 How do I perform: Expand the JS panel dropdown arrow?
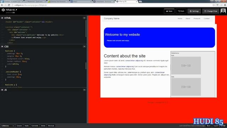[84, 90]
